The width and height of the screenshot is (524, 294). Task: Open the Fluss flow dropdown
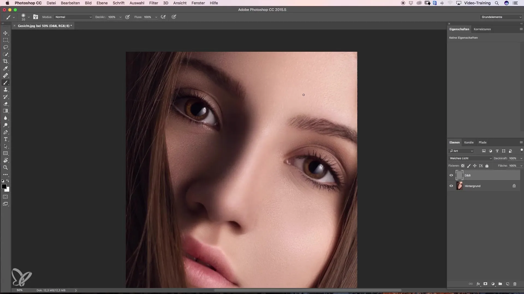[156, 17]
